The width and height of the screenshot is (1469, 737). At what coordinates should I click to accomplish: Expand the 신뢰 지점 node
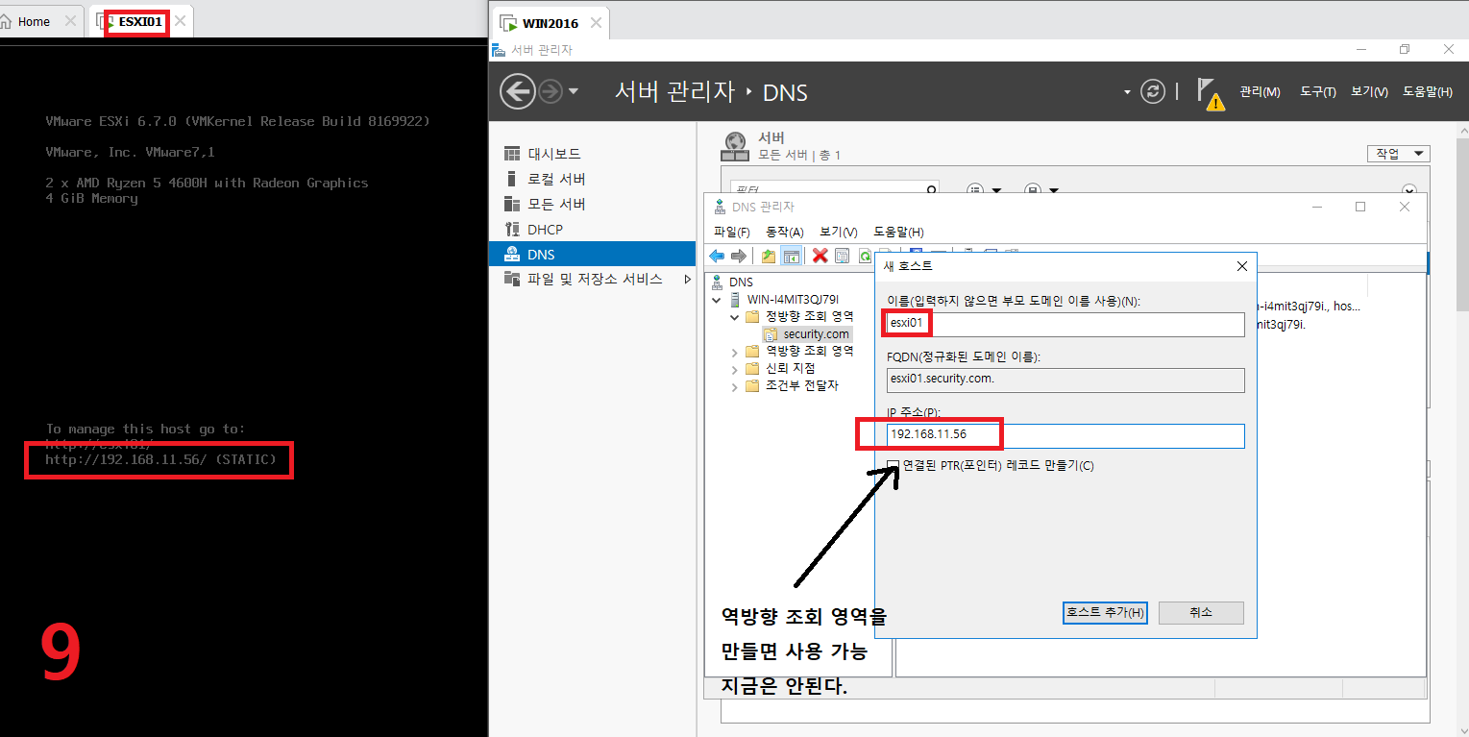[735, 369]
